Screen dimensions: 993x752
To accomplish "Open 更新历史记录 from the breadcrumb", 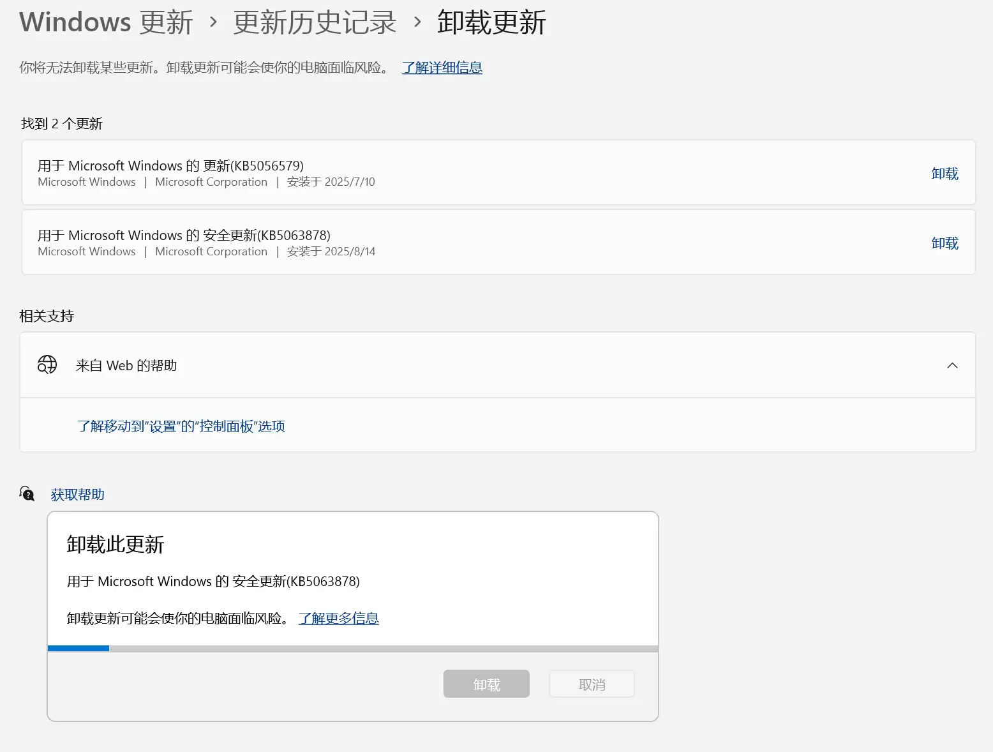I will click(313, 22).
